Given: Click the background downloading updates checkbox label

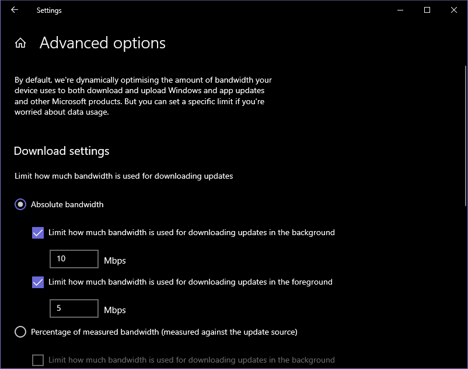Looking at the screenshot, I should [193, 232].
